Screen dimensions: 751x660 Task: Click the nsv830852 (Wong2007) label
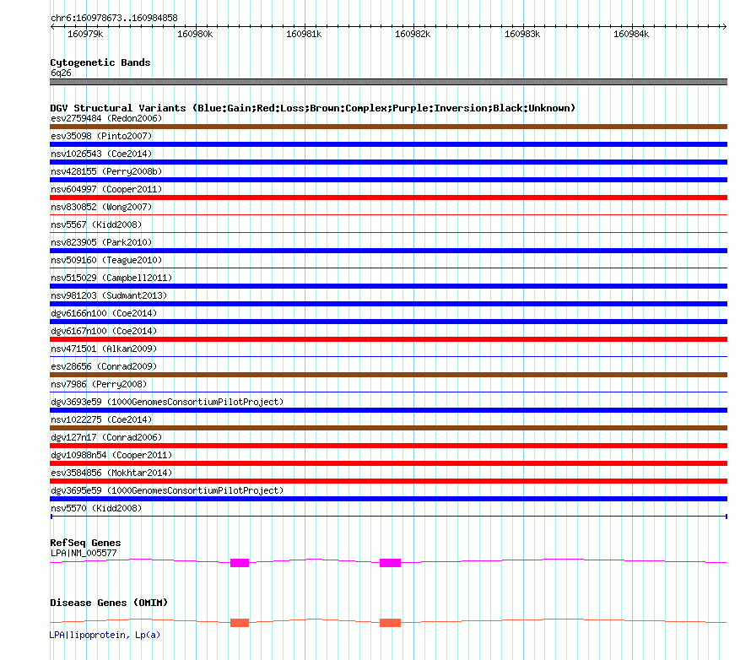[x=101, y=207]
